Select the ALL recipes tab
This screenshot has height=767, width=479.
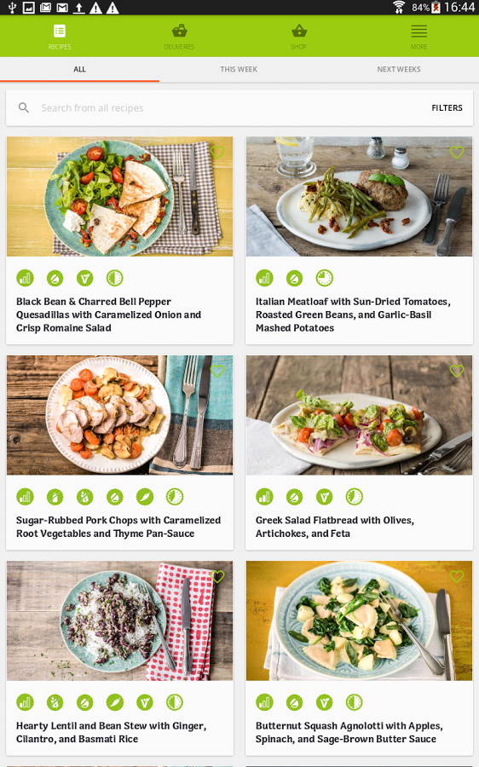(x=80, y=70)
